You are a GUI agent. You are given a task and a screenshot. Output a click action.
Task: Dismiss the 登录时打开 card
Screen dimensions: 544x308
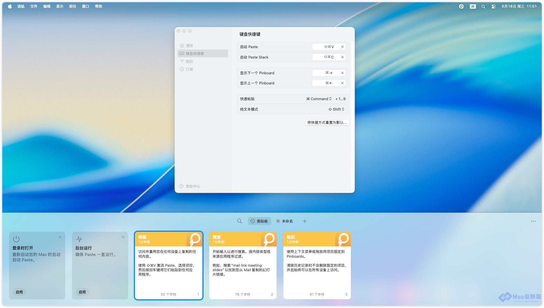pyautogui.click(x=60, y=237)
